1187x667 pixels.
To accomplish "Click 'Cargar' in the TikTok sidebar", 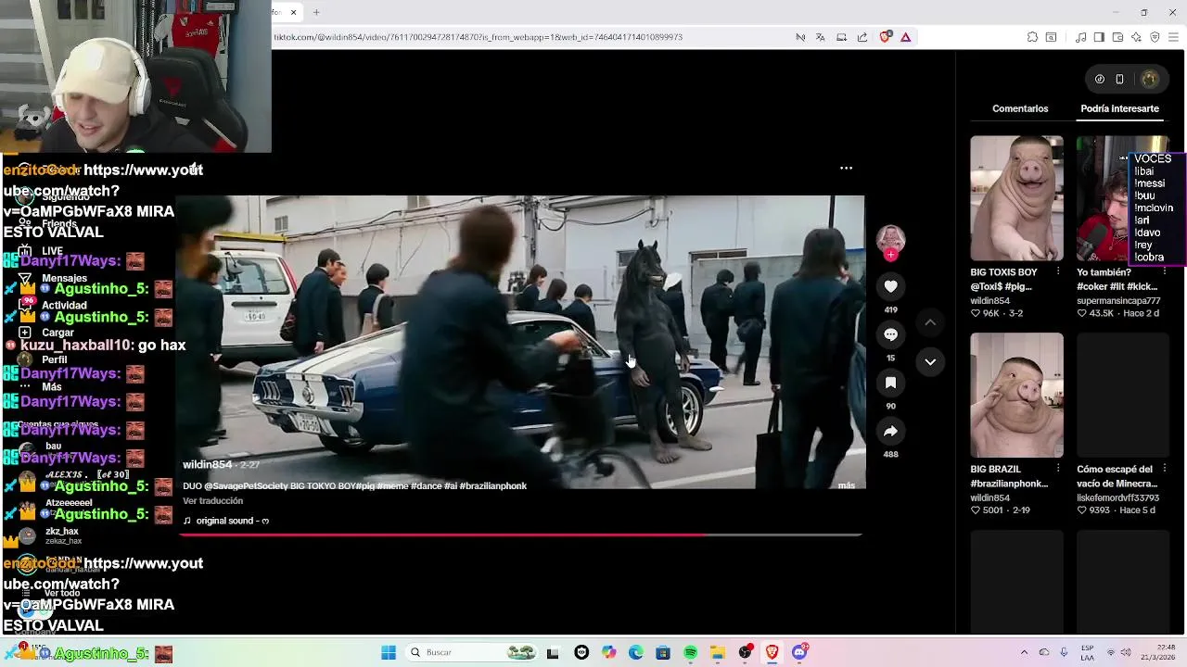I will point(57,333).
